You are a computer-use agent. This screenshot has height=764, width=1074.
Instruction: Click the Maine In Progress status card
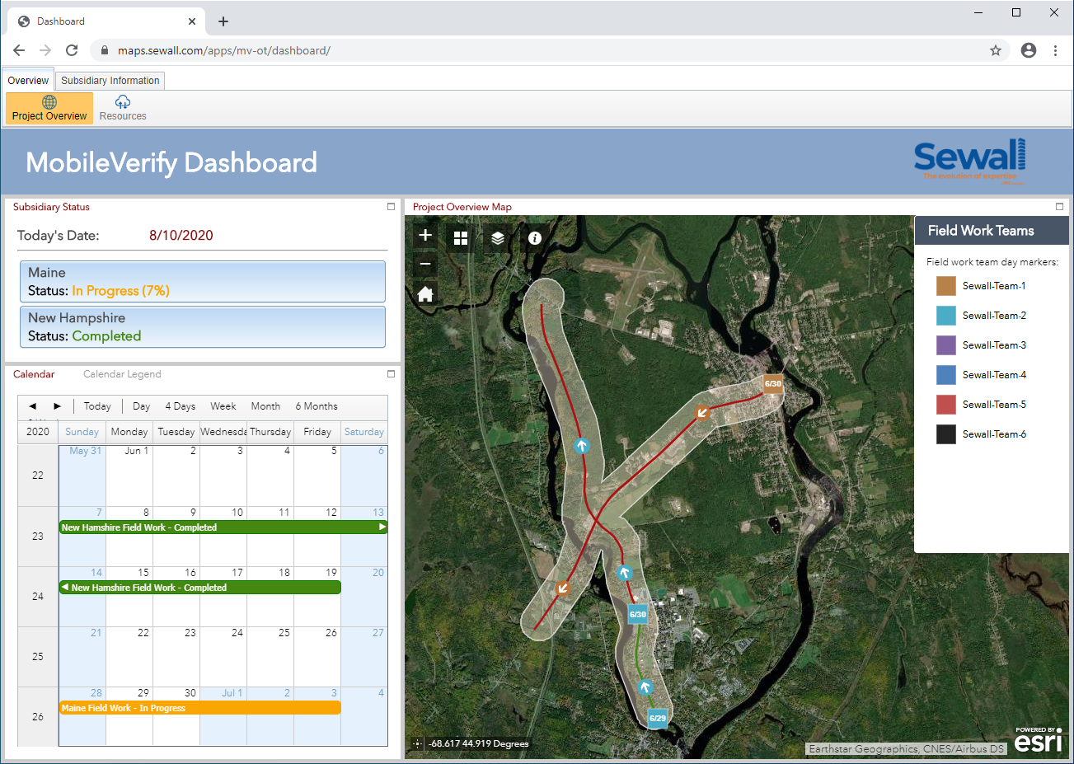[202, 281]
